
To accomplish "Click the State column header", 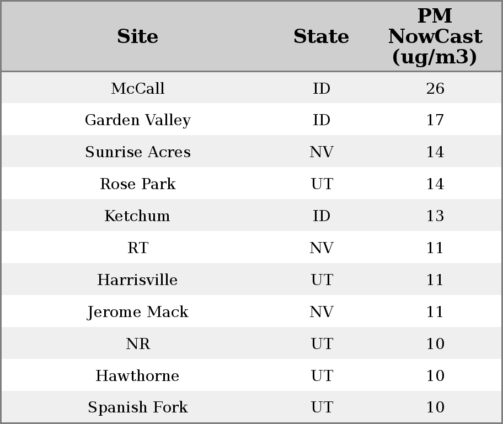I will click(321, 36).
